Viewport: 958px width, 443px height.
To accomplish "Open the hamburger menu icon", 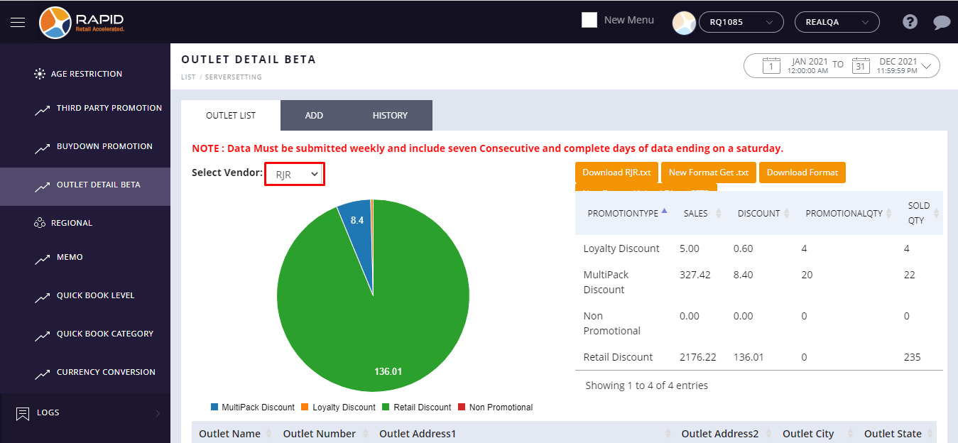I will coord(18,22).
